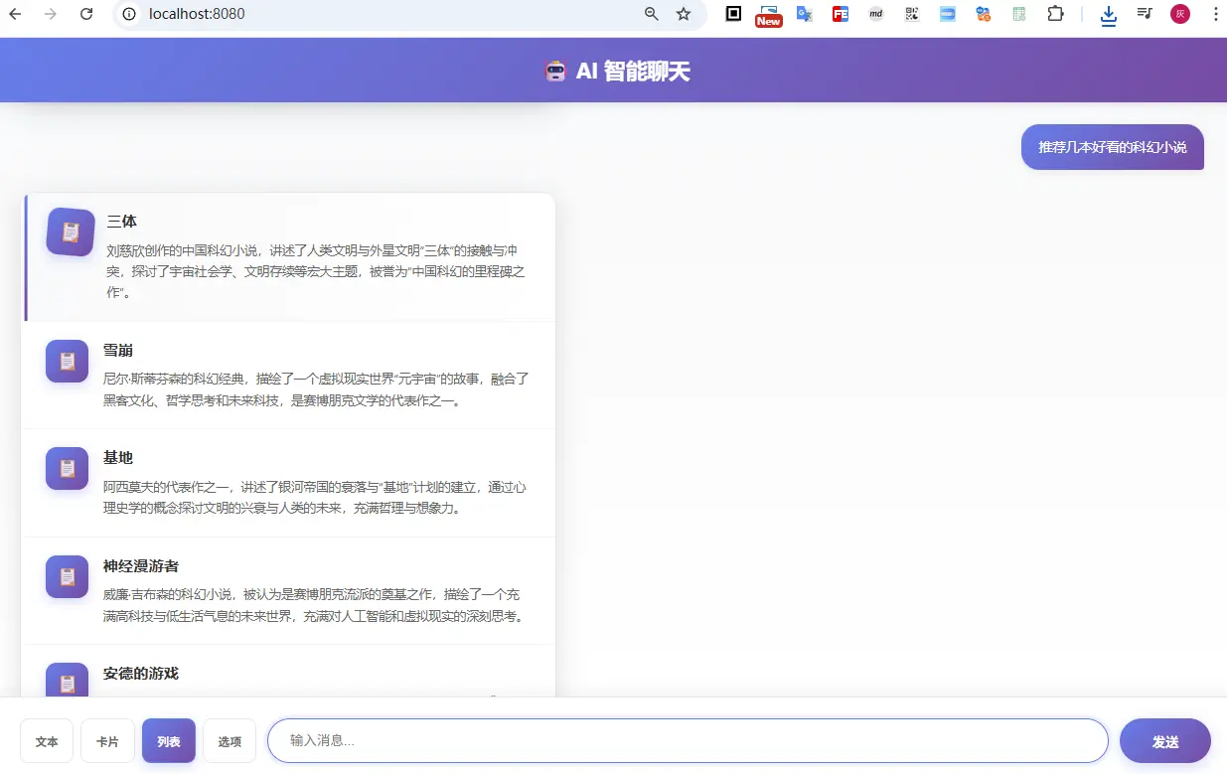
Task: Switch to the 文本 message mode
Action: [x=47, y=740]
